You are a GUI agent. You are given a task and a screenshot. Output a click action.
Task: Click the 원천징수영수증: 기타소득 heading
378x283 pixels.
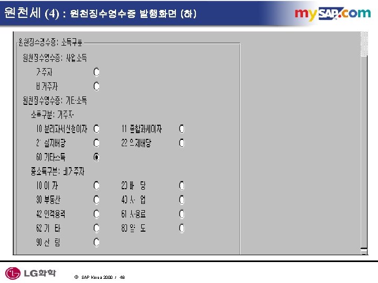[55, 100]
